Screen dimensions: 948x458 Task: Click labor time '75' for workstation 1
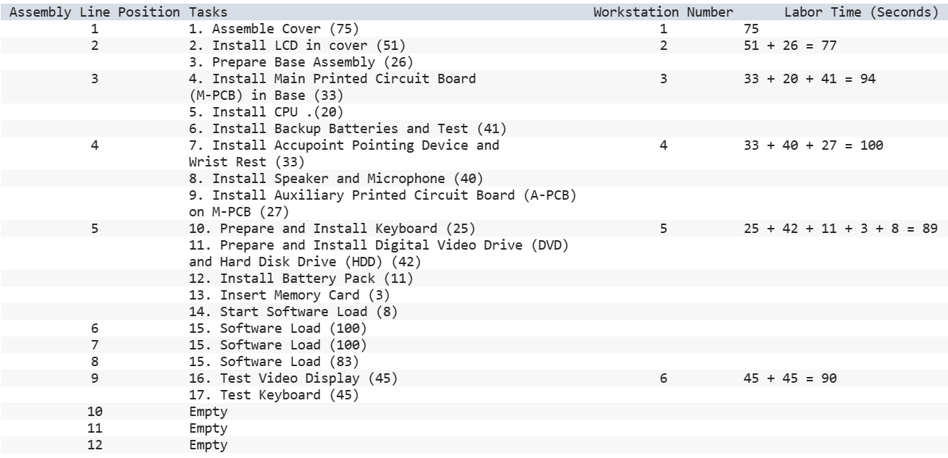click(x=751, y=30)
